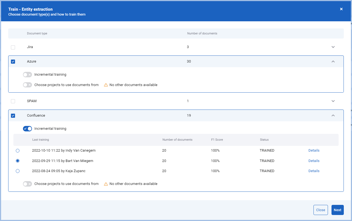This screenshot has width=352, height=221.
Task: Click the SPAM document type name
Action: coord(32,101)
